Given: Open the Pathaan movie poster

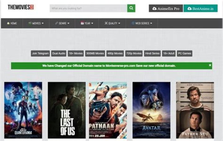Looking at the screenshot, I should pyautogui.click(x=108, y=110).
